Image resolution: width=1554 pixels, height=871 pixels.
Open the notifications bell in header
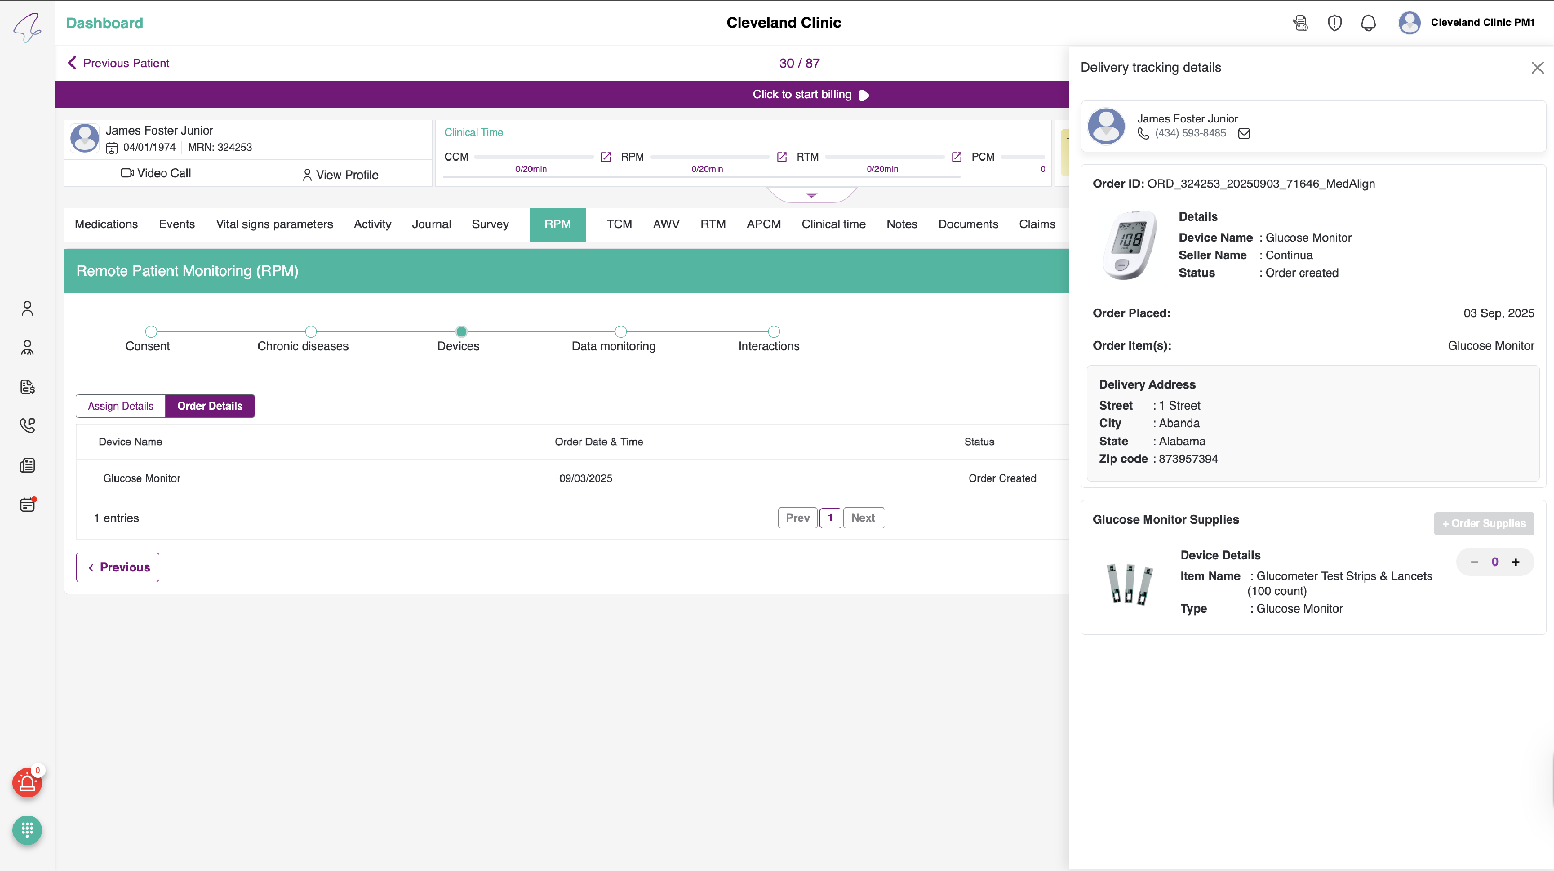(1368, 23)
